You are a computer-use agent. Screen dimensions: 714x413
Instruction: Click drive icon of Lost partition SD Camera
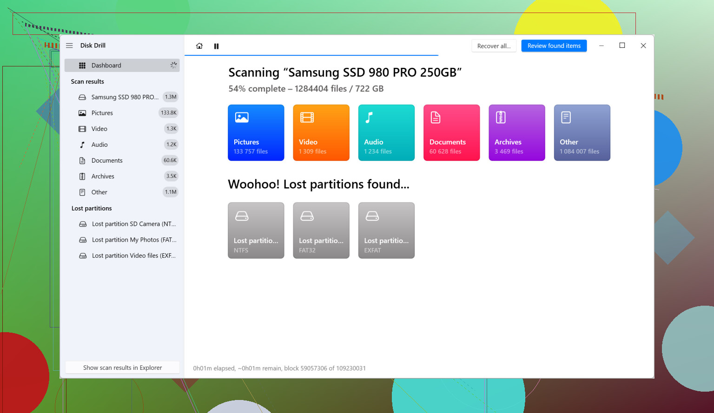83,224
